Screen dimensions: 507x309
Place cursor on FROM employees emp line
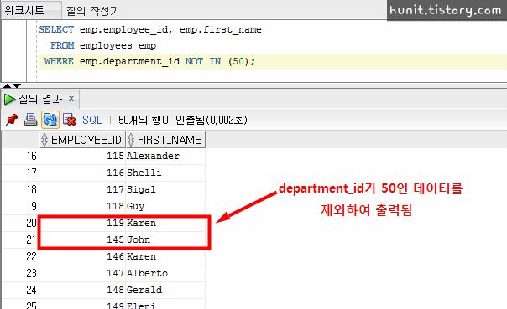[x=103, y=45]
